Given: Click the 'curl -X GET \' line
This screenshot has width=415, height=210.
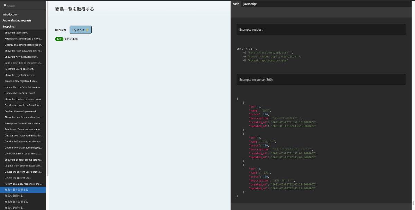Looking at the screenshot, I should [247, 49].
